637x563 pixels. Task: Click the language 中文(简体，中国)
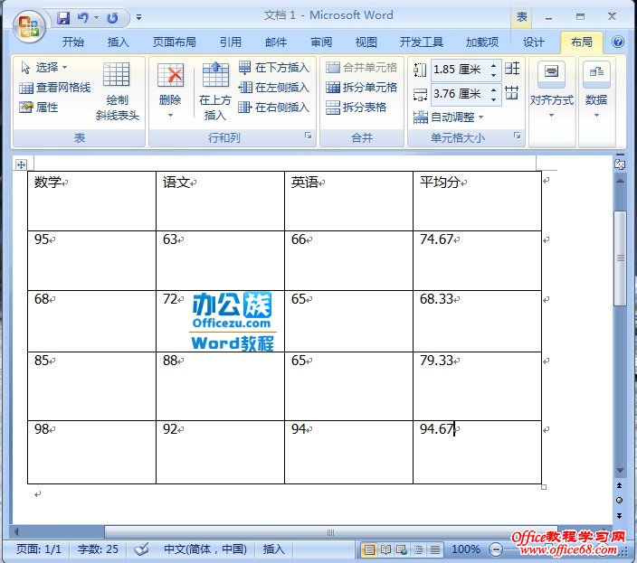[x=205, y=549]
